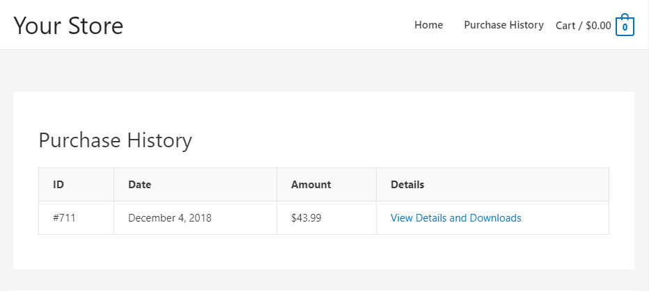The width and height of the screenshot is (649, 291).
Task: Go to the Home menu item
Action: coord(428,25)
